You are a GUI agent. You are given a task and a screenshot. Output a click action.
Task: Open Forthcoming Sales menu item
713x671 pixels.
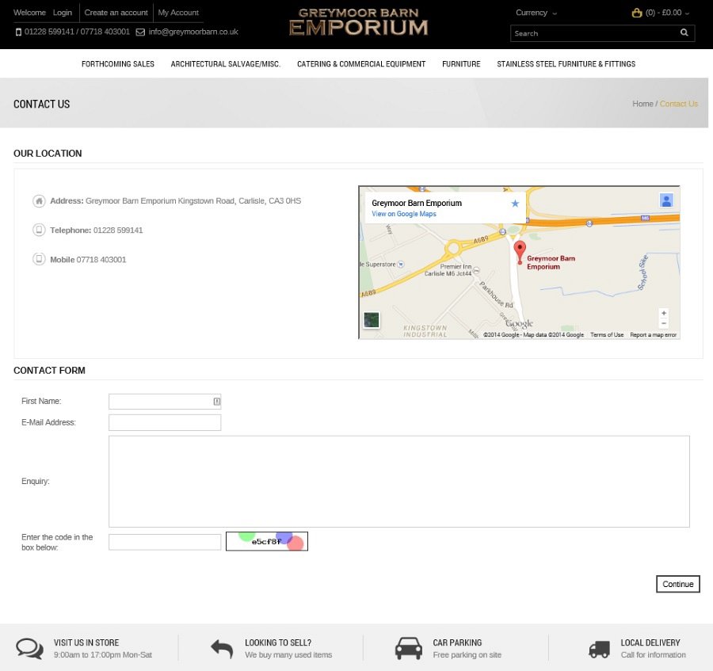point(118,64)
